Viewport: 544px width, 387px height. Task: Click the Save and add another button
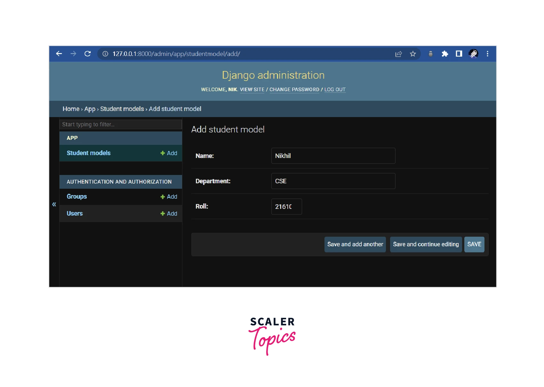(355, 244)
